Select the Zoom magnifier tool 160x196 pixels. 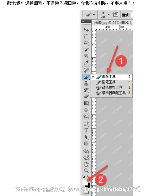point(86,170)
